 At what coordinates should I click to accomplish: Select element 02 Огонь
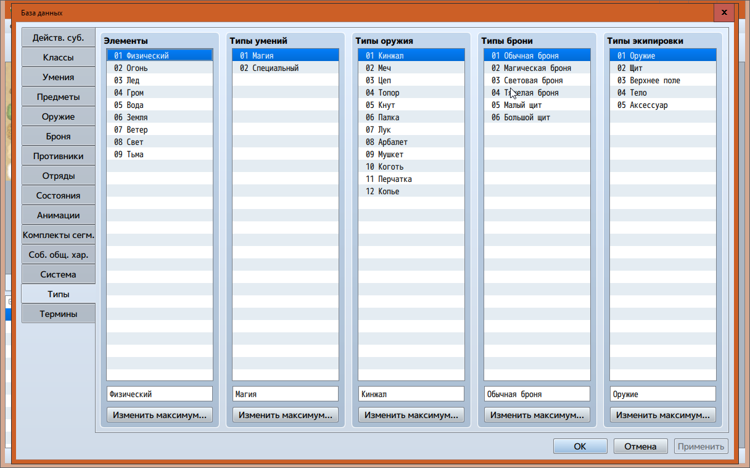coord(160,68)
